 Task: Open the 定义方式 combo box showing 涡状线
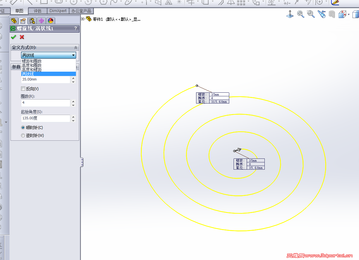pyautogui.click(x=49, y=55)
